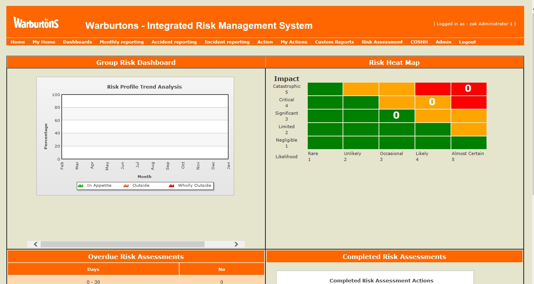Go to My Home page
This screenshot has width=534, height=284.
click(44, 42)
